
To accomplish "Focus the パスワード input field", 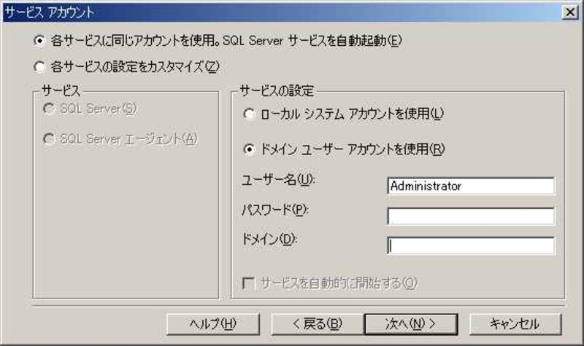I will [471, 216].
